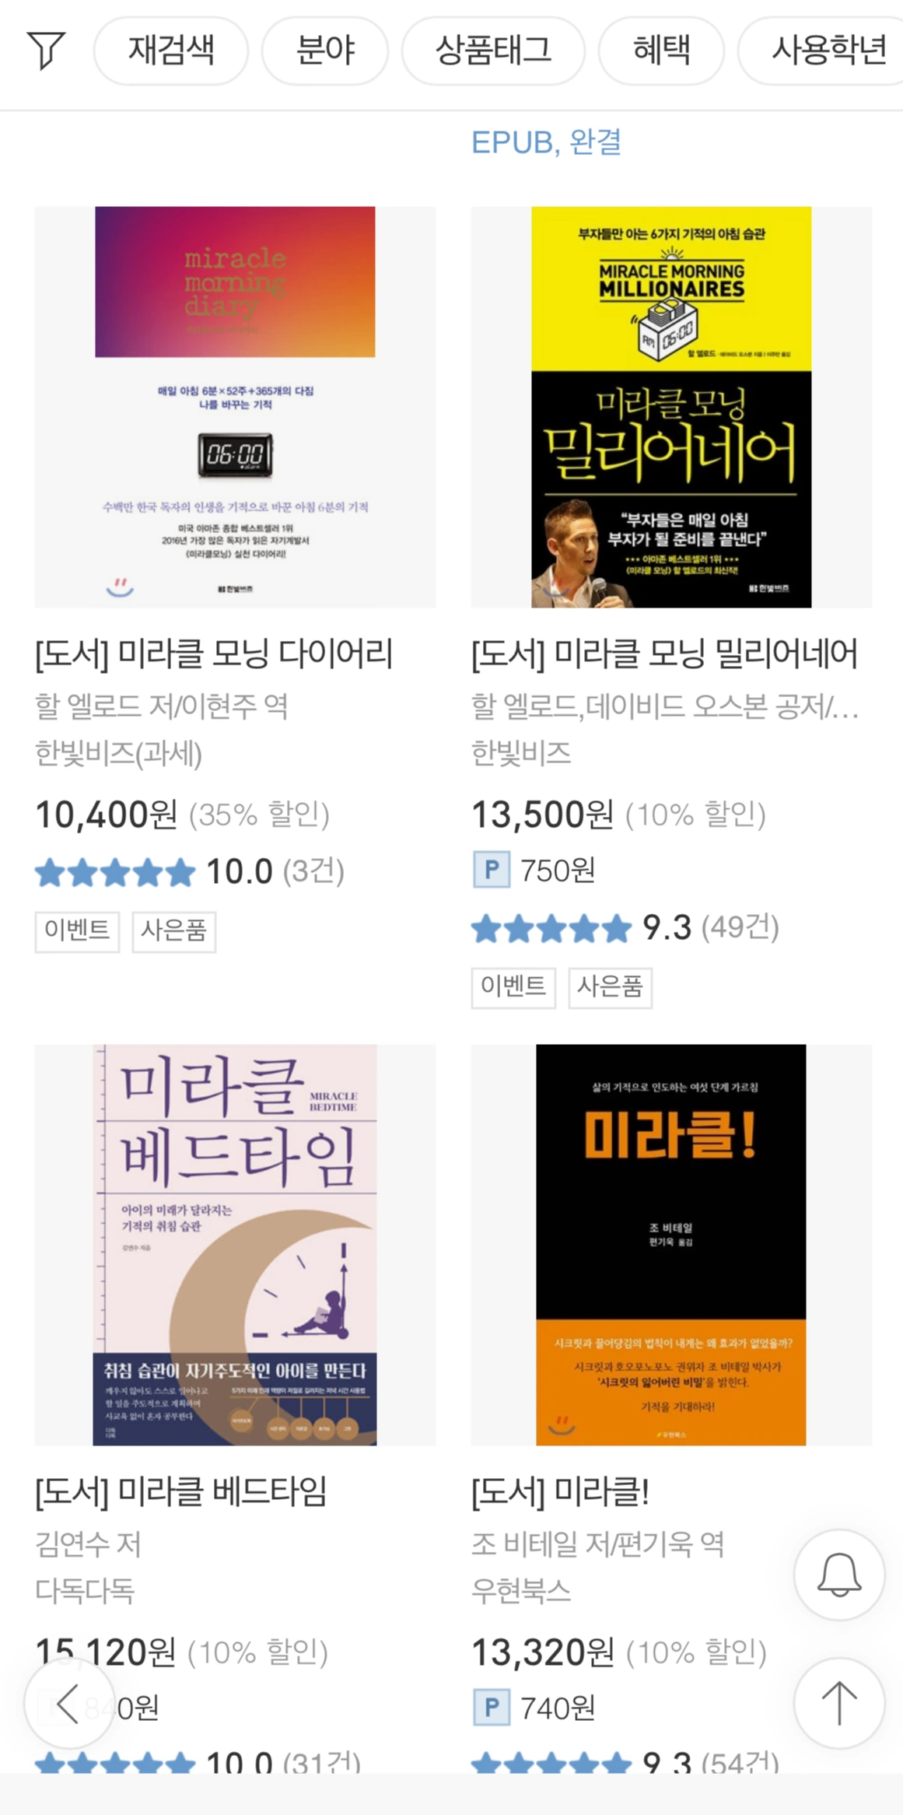Tap the star rating of 미라클 모닝 다이어리

pyautogui.click(x=115, y=872)
